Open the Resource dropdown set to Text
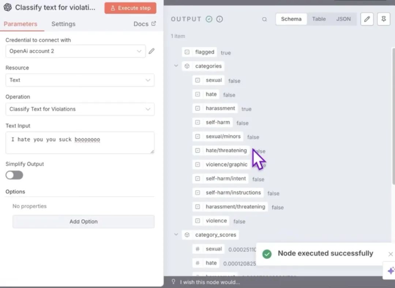395x288 pixels. pyautogui.click(x=80, y=80)
